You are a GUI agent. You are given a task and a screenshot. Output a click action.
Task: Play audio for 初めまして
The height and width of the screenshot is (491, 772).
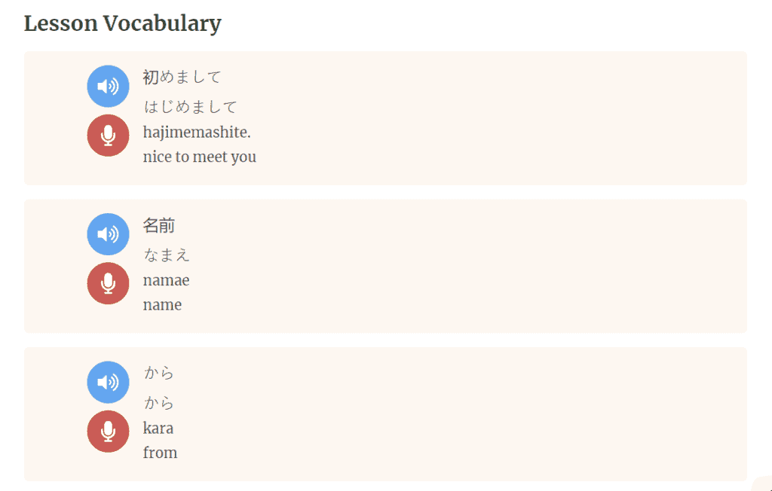point(108,87)
